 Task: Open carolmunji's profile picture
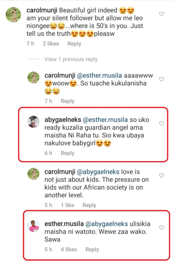coord(13,14)
